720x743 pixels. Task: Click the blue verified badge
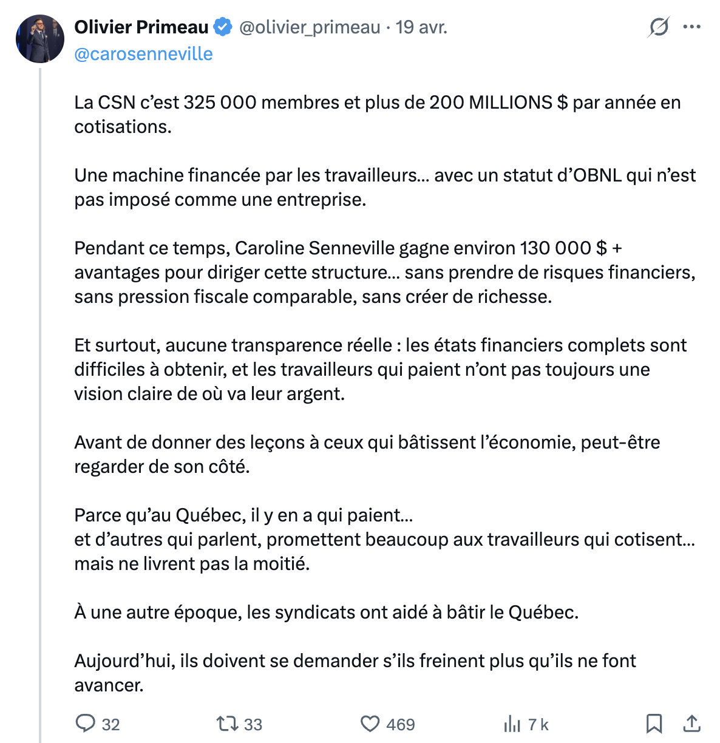(x=223, y=27)
